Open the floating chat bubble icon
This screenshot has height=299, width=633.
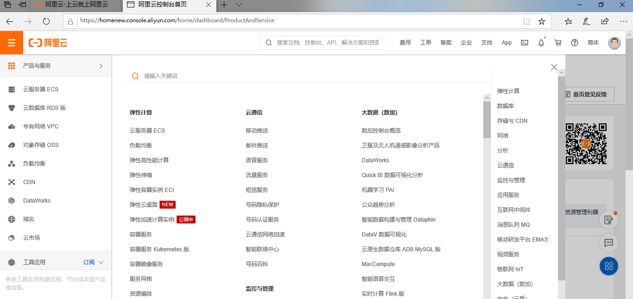click(x=609, y=242)
